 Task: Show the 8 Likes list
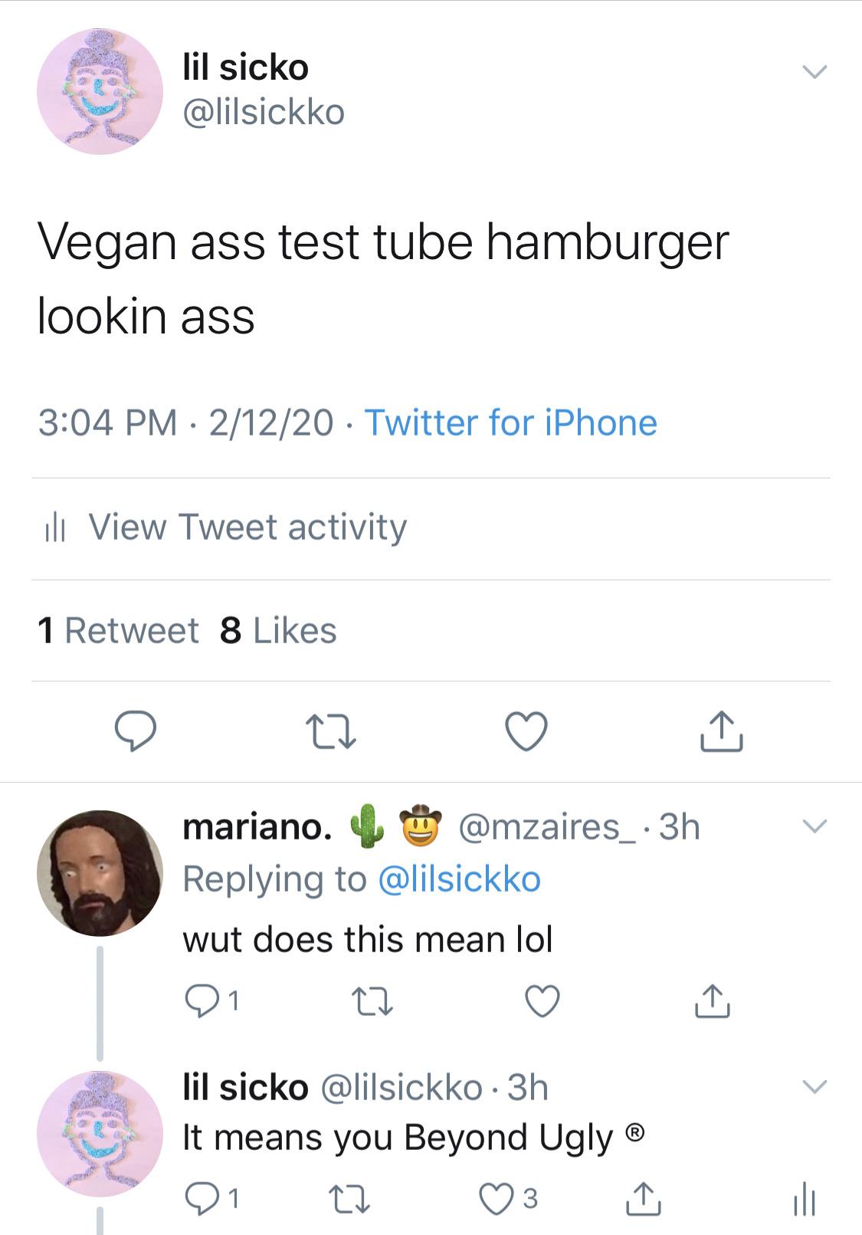pyautogui.click(x=278, y=630)
